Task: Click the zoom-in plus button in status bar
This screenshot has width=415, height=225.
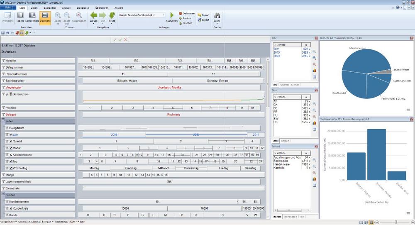Action: tap(413, 223)
